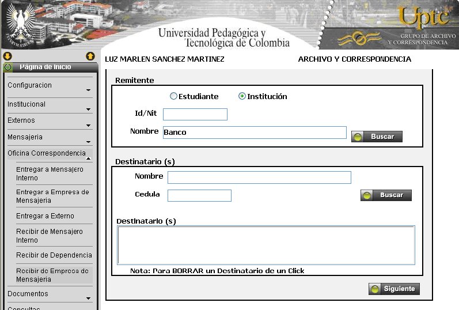Viewport: 459px width, 310px height.
Task: Open Entregar a Empresa de Mensajeria
Action: [52, 196]
